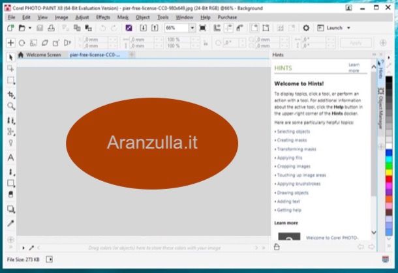This screenshot has height=273, width=398.
Task: Open the Hints docker side tab
Action: (380, 71)
